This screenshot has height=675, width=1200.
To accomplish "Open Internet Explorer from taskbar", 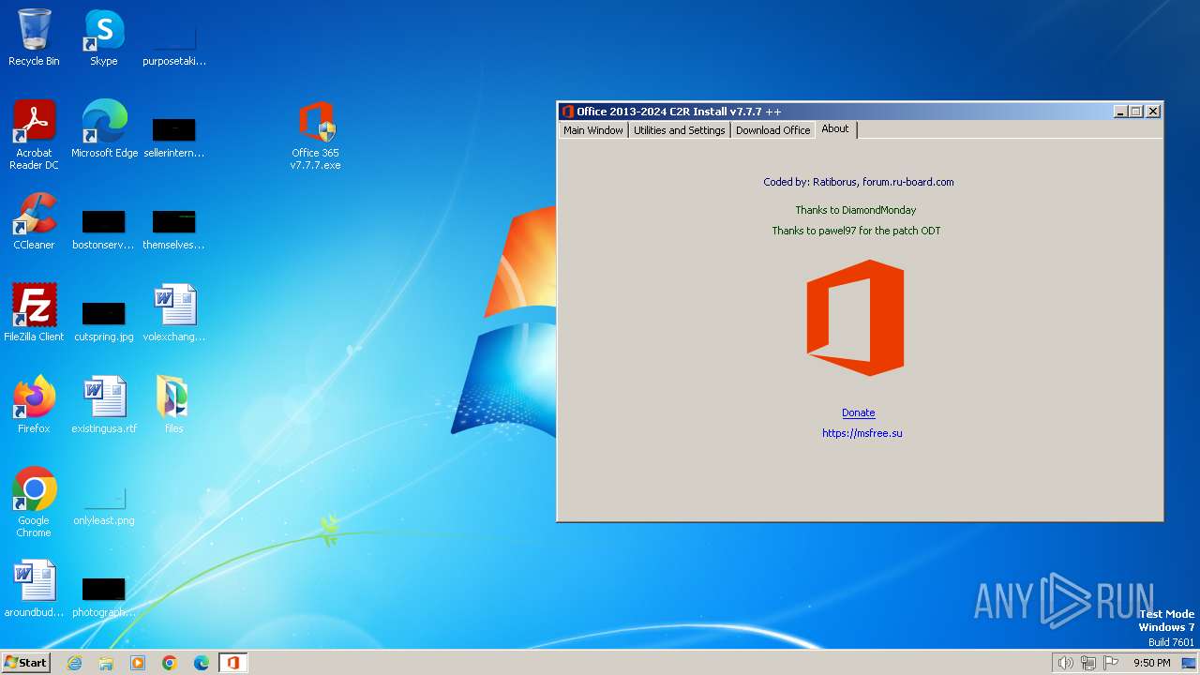I will 75,663.
